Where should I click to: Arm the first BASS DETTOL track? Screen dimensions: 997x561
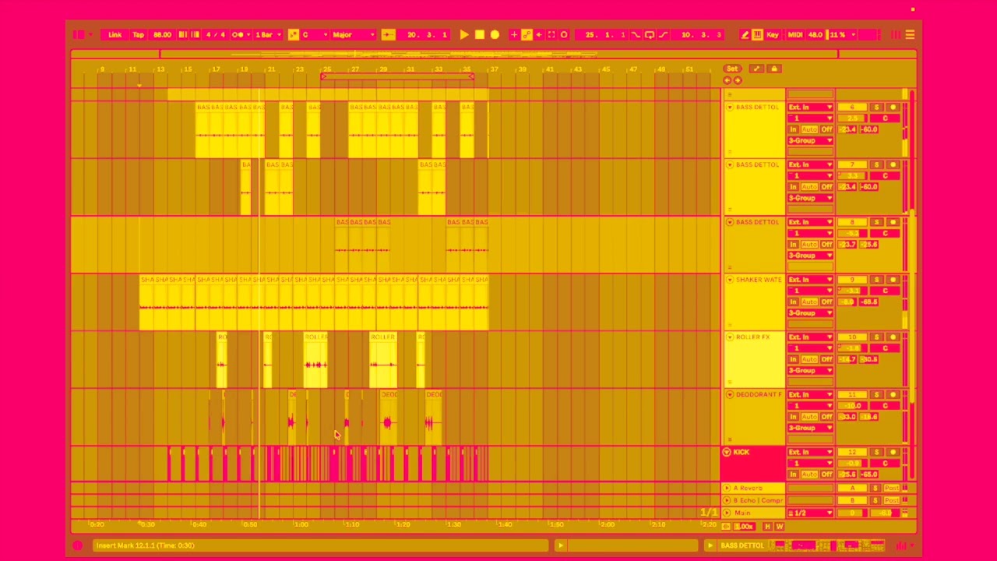tap(893, 107)
